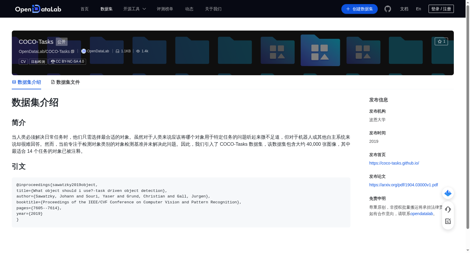
Task: Click the eye views icon beside 1.4k
Action: pos(138,51)
